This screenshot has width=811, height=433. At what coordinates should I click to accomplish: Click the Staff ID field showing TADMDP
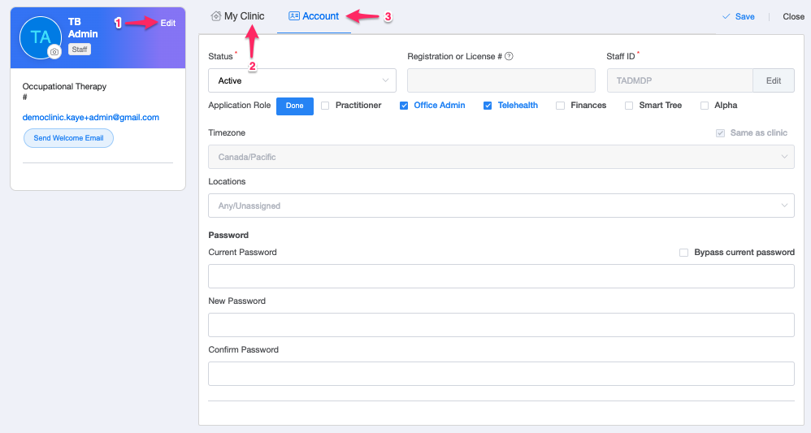click(679, 80)
